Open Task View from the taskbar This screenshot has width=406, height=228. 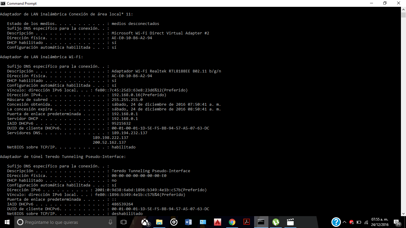pyautogui.click(x=124, y=222)
